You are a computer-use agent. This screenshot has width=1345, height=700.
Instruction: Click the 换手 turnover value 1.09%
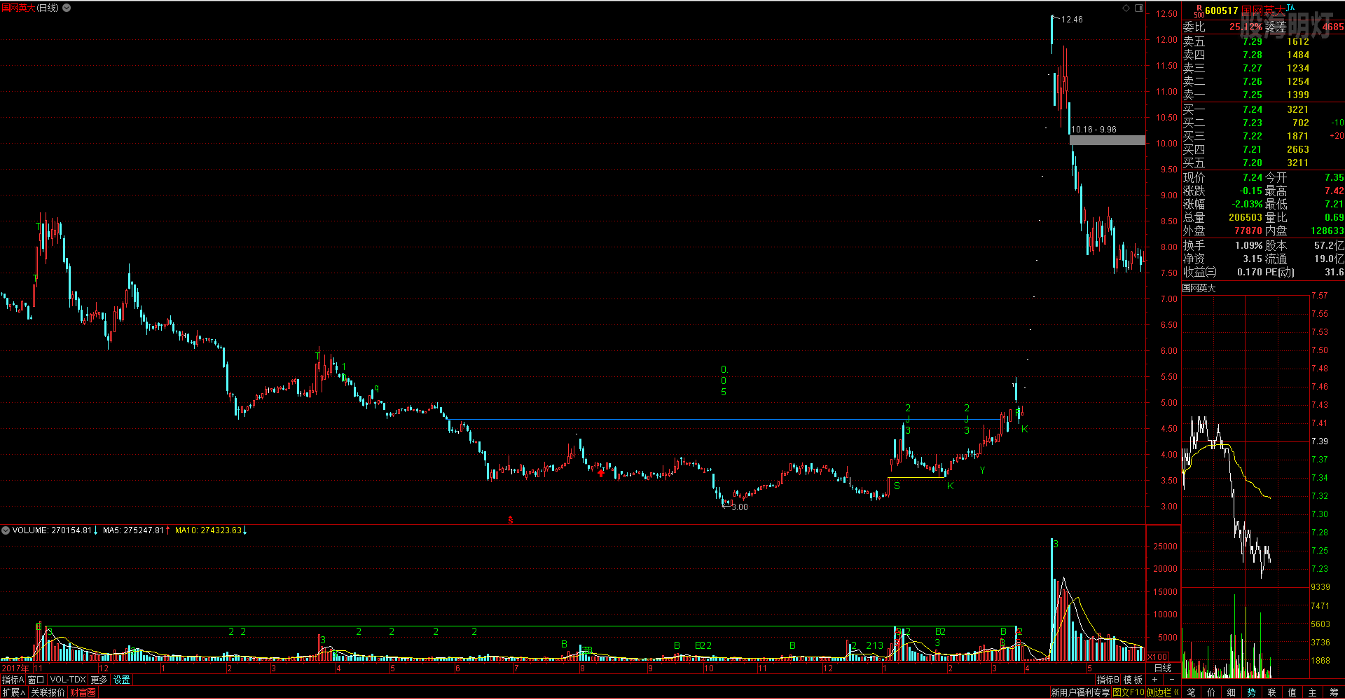click(x=1249, y=245)
